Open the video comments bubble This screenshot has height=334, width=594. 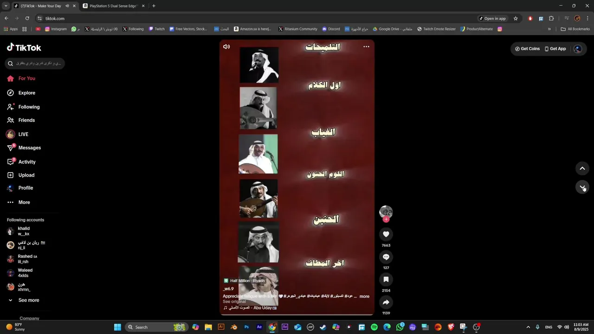386,257
